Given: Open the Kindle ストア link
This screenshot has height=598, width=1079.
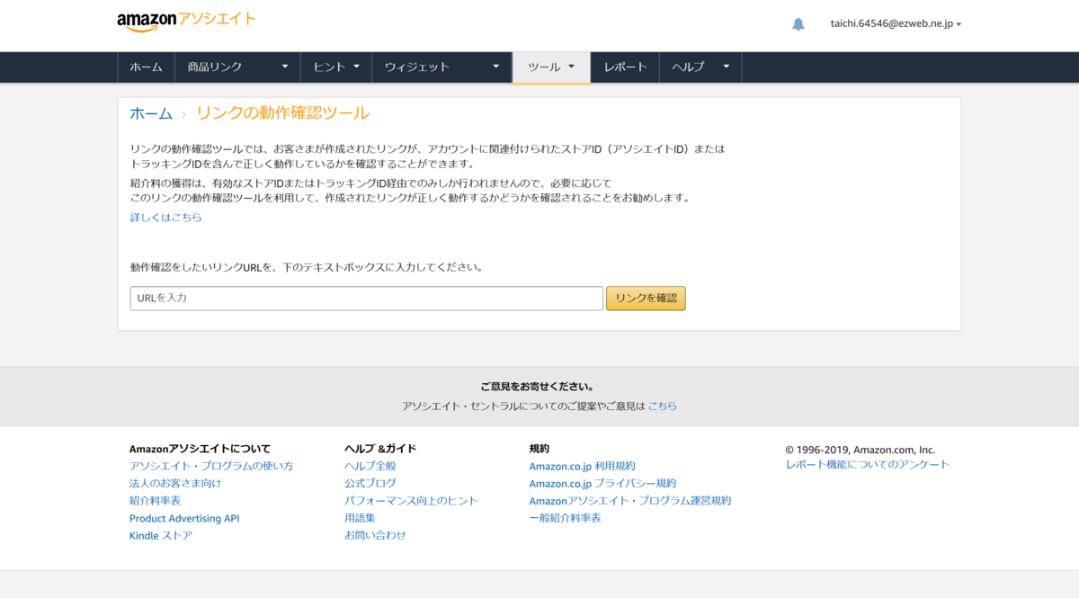Looking at the screenshot, I should point(161,536).
